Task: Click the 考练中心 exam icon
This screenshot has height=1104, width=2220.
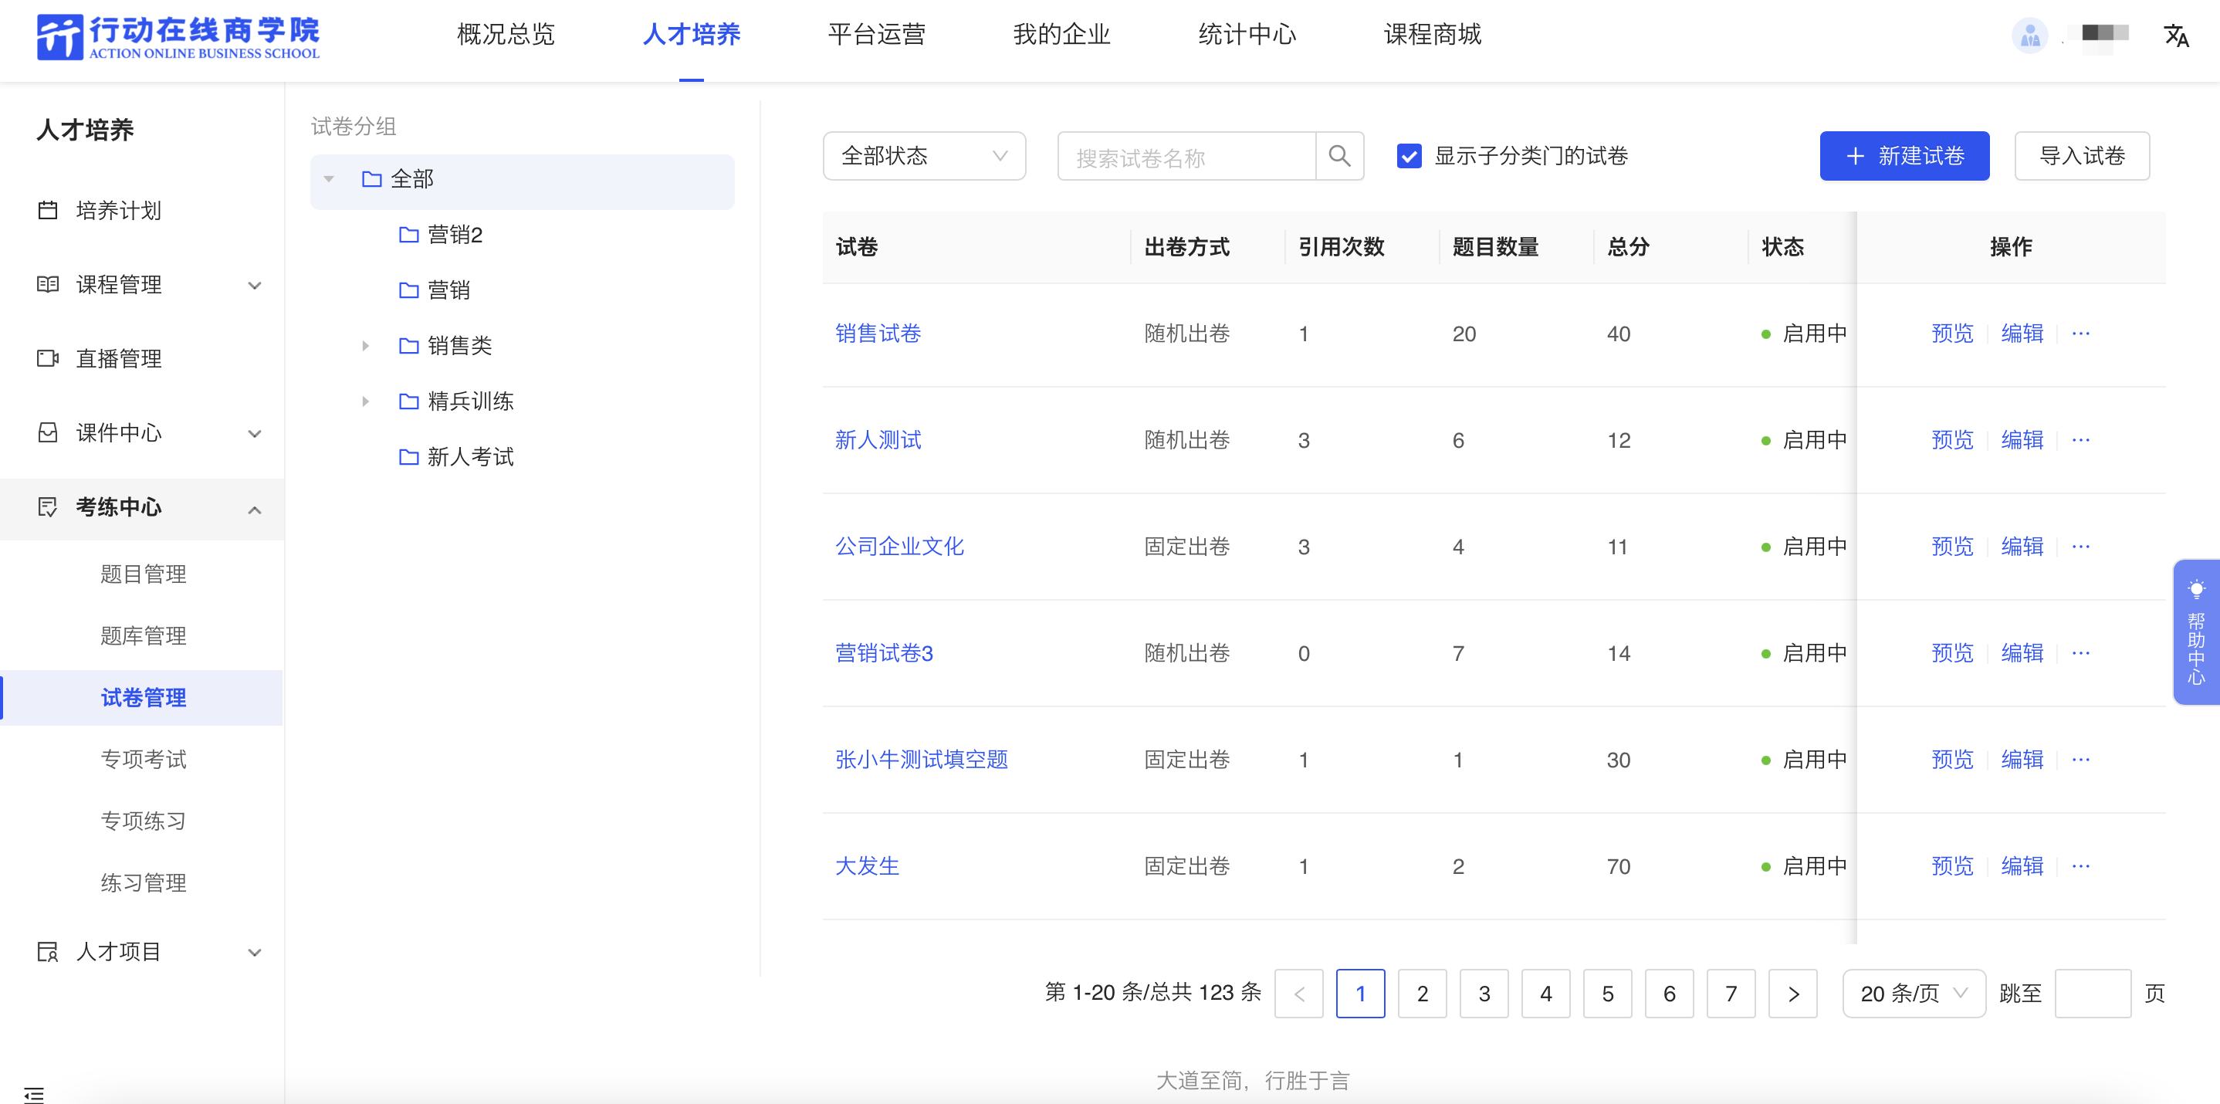Action: [x=49, y=506]
